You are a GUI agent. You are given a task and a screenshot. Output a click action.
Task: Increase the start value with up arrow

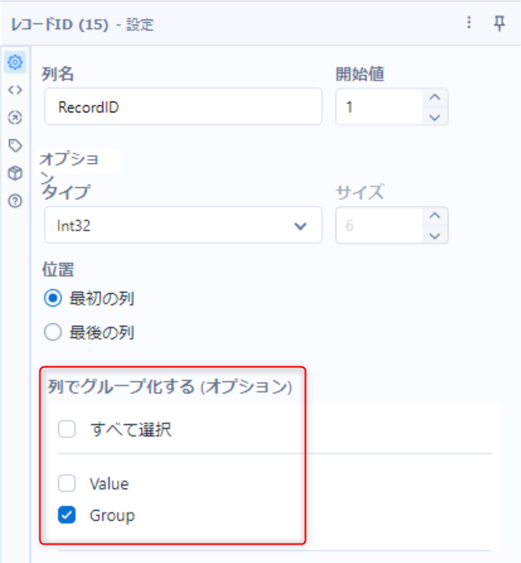(434, 97)
